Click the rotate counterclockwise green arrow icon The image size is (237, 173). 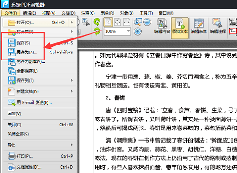[97, 22]
